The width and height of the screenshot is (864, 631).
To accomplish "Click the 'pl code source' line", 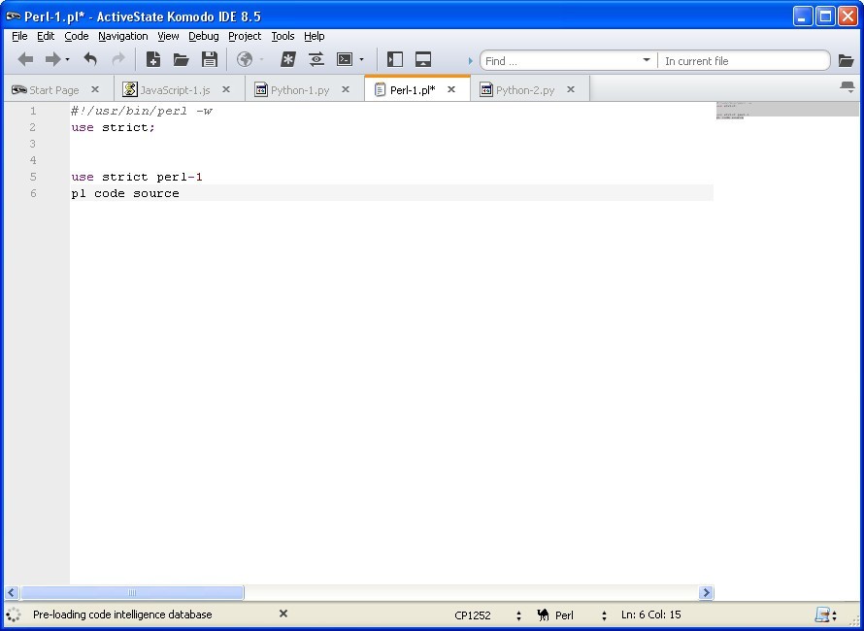I will 125,193.
